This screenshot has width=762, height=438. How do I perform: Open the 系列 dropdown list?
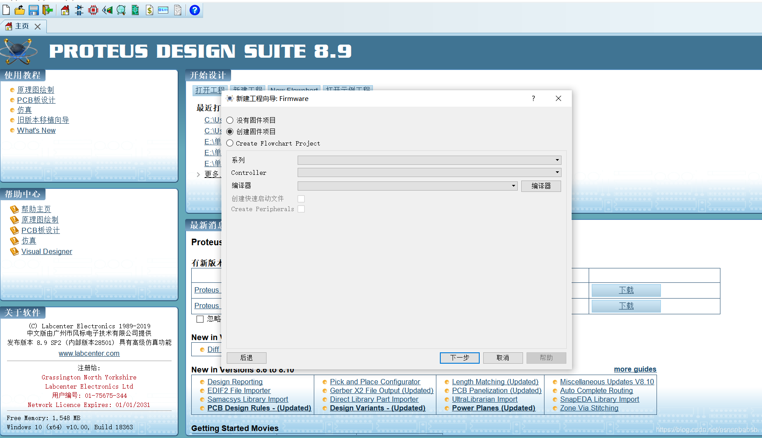[429, 160]
